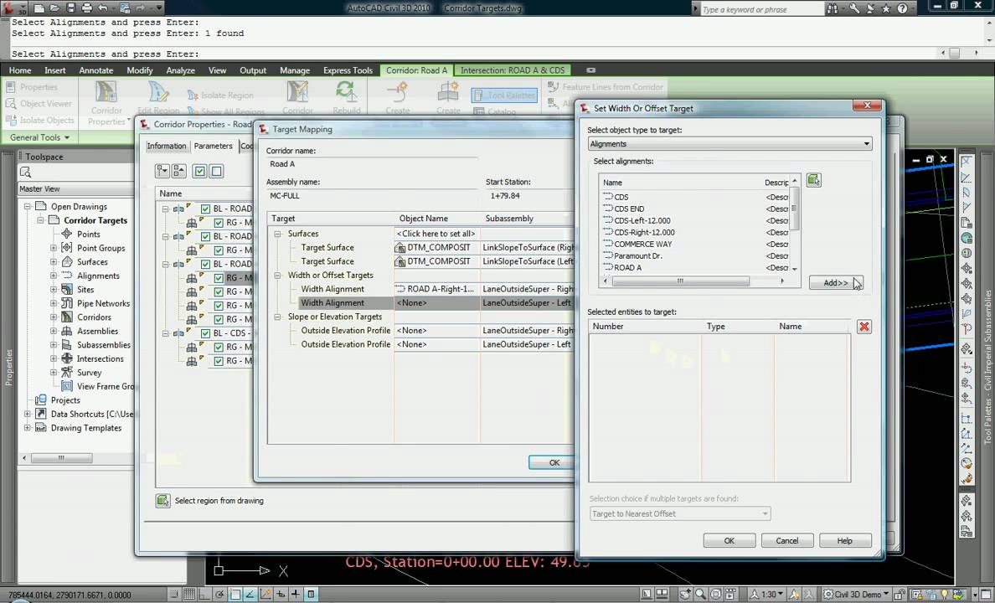Click the application menu Civil 3D logo button

[x=14, y=8]
